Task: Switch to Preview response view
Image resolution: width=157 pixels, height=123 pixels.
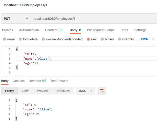Action: (43, 91)
